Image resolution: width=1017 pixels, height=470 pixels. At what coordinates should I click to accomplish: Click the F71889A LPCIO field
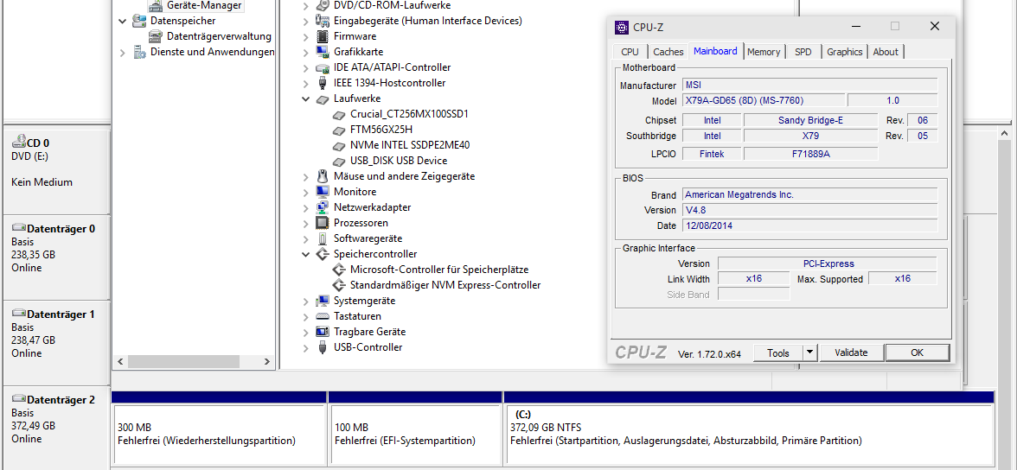[810, 154]
